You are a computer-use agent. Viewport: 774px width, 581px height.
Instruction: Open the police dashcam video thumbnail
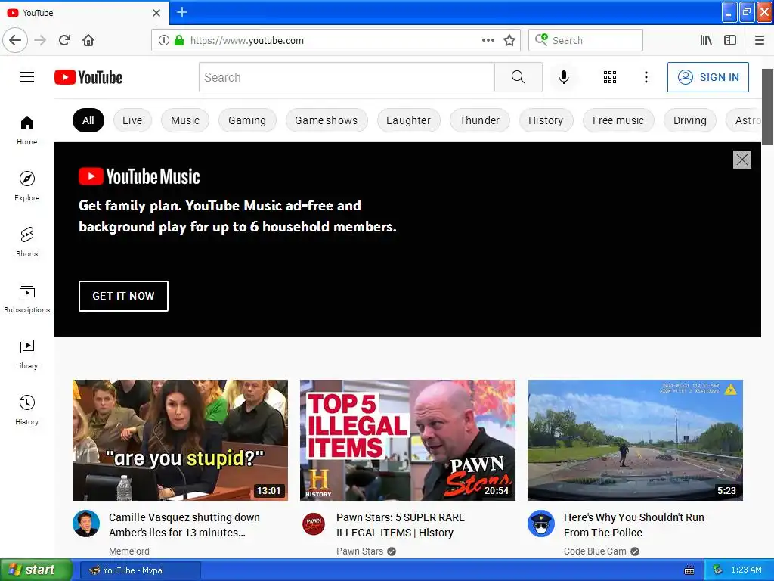[635, 440]
